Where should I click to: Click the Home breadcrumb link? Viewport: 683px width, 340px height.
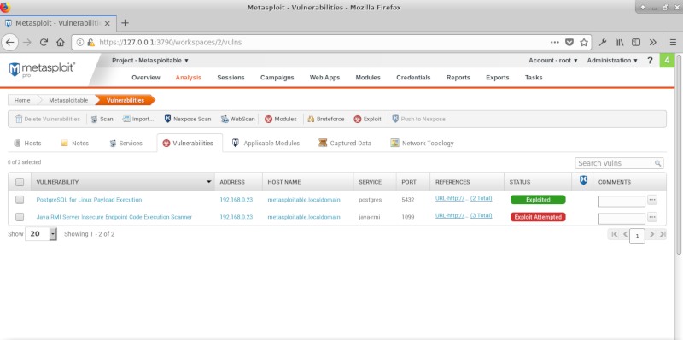point(22,100)
